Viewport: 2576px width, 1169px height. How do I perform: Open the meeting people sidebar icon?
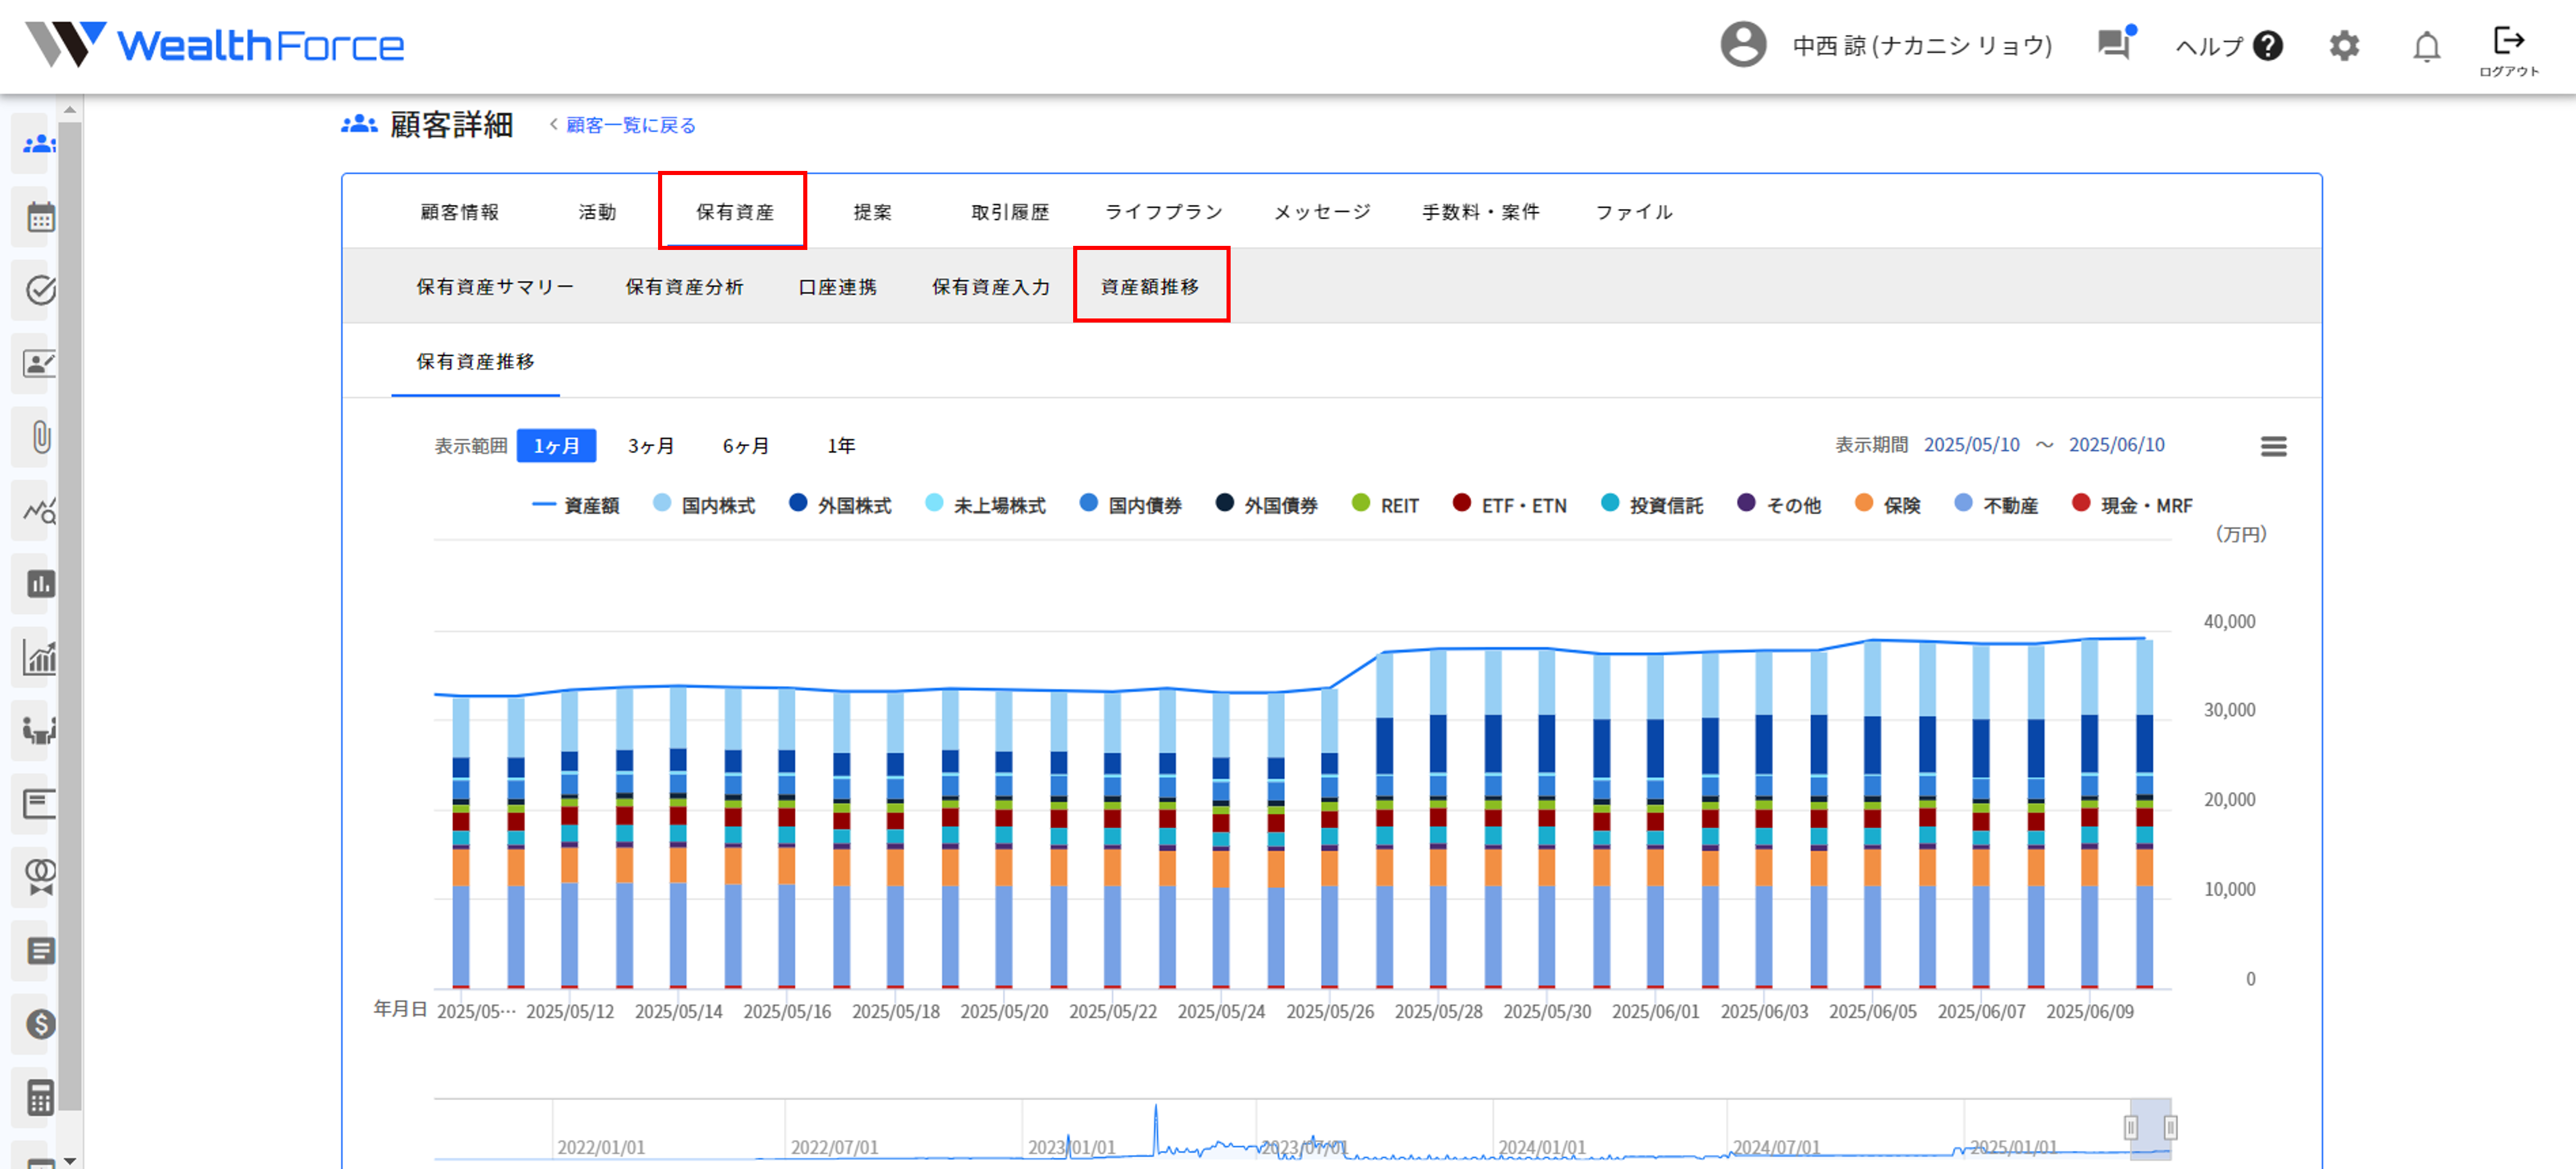40,731
